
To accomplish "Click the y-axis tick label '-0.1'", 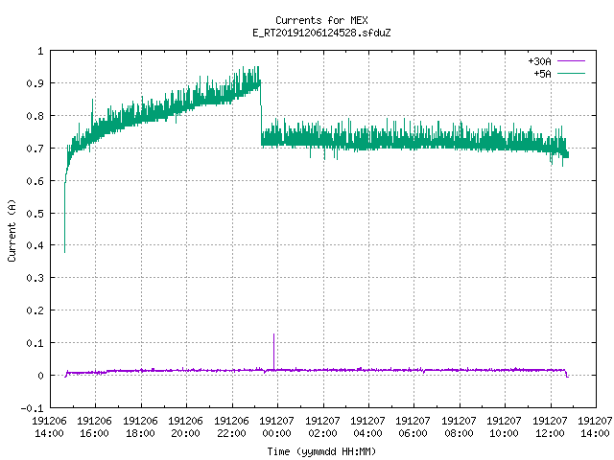I will coord(32,408).
